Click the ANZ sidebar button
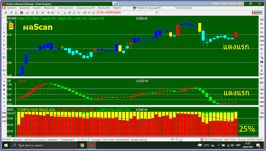Screen dimensions: 266x151 click(x=262, y=106)
